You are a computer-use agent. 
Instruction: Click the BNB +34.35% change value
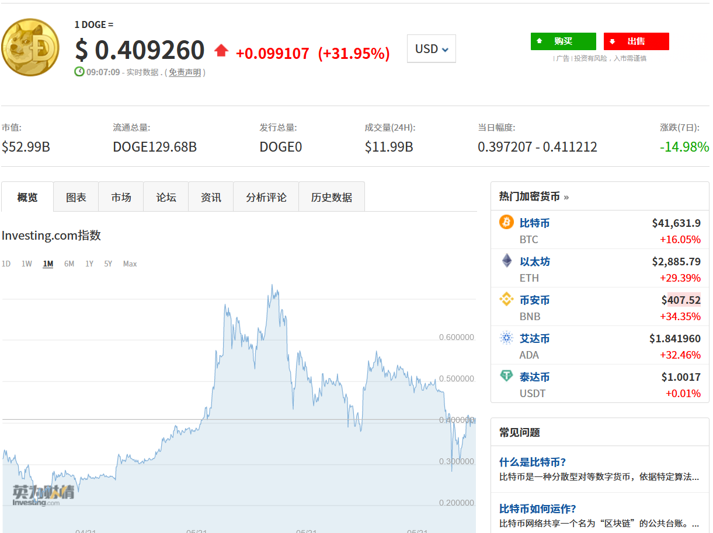click(680, 316)
